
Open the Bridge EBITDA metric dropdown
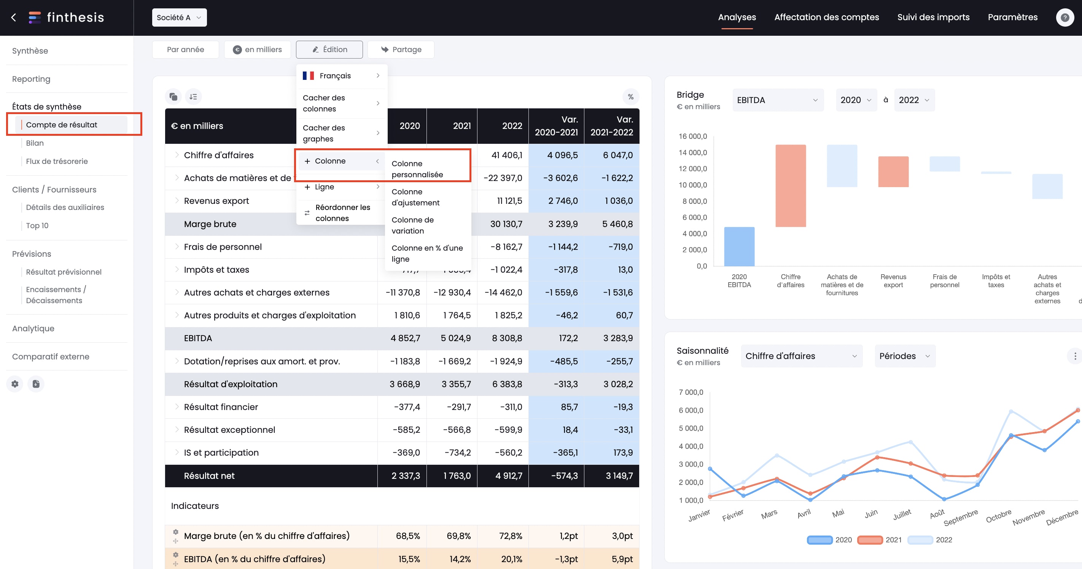click(x=778, y=100)
